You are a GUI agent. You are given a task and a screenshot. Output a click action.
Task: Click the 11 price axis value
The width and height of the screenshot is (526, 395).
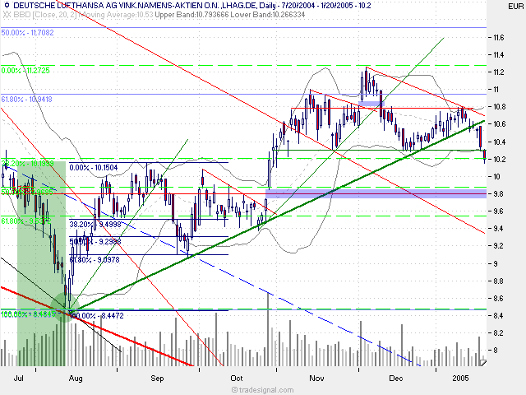pos(496,90)
